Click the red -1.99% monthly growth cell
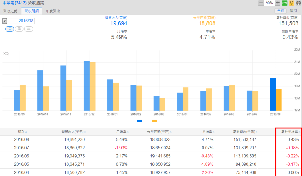302x176 pixels. click(x=121, y=148)
